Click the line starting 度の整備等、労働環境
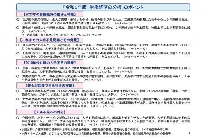Viewport: 206px width, 137px height. tap(66, 125)
